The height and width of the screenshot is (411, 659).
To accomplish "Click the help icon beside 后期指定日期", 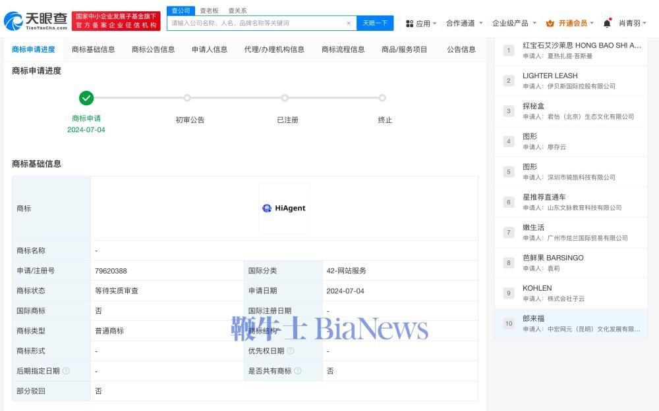I will click(x=66, y=371).
